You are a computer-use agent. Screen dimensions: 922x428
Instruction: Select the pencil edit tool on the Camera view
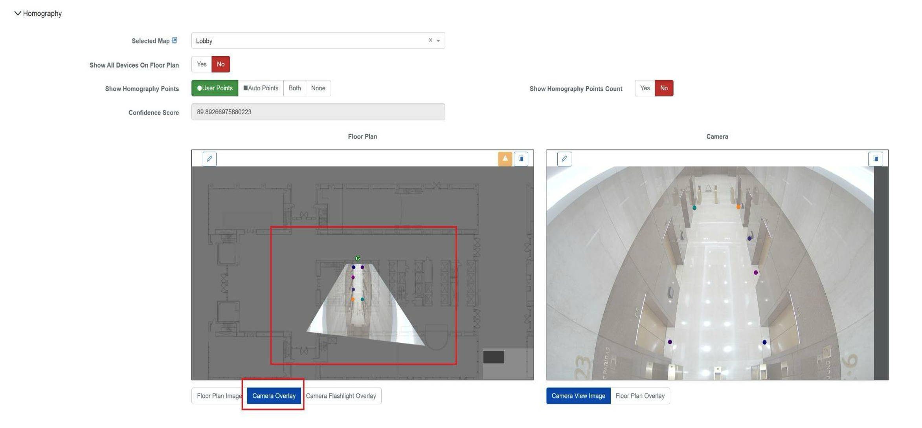565,159
